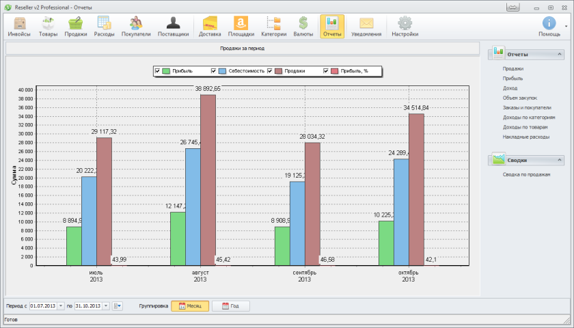Open the Площадки marketplace section
This screenshot has height=328, width=574.
coord(241,27)
